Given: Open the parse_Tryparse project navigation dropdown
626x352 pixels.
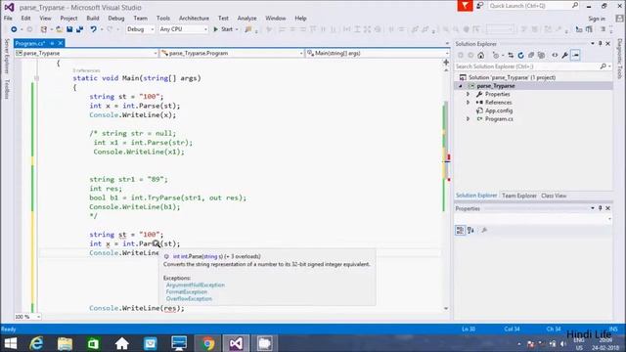Looking at the screenshot, I should (86, 53).
